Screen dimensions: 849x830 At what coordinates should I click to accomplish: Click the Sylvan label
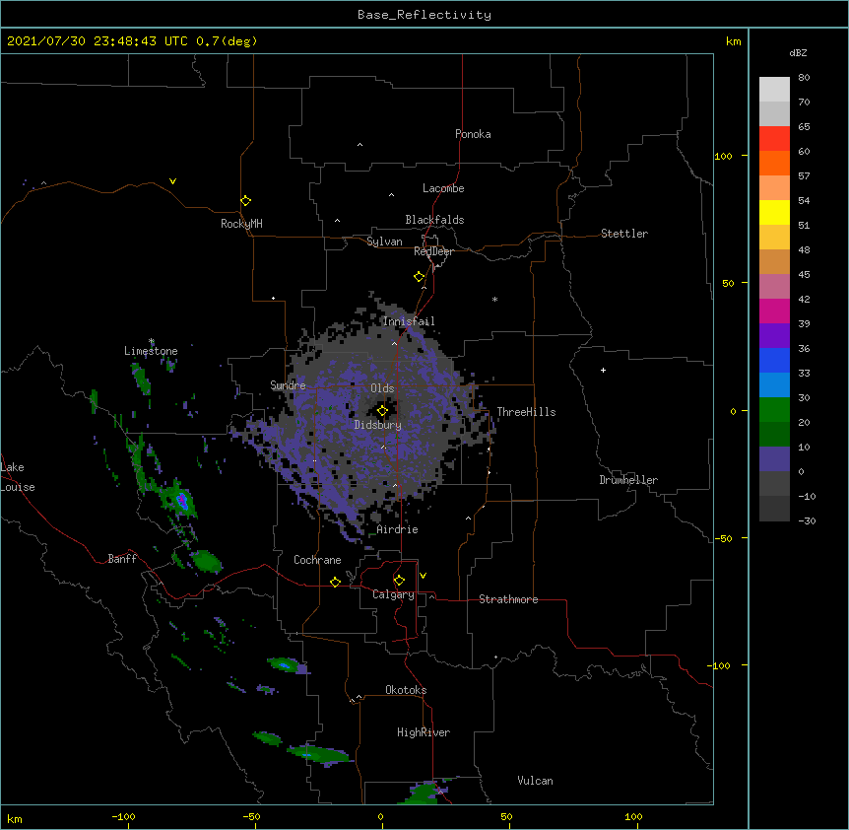coord(384,242)
